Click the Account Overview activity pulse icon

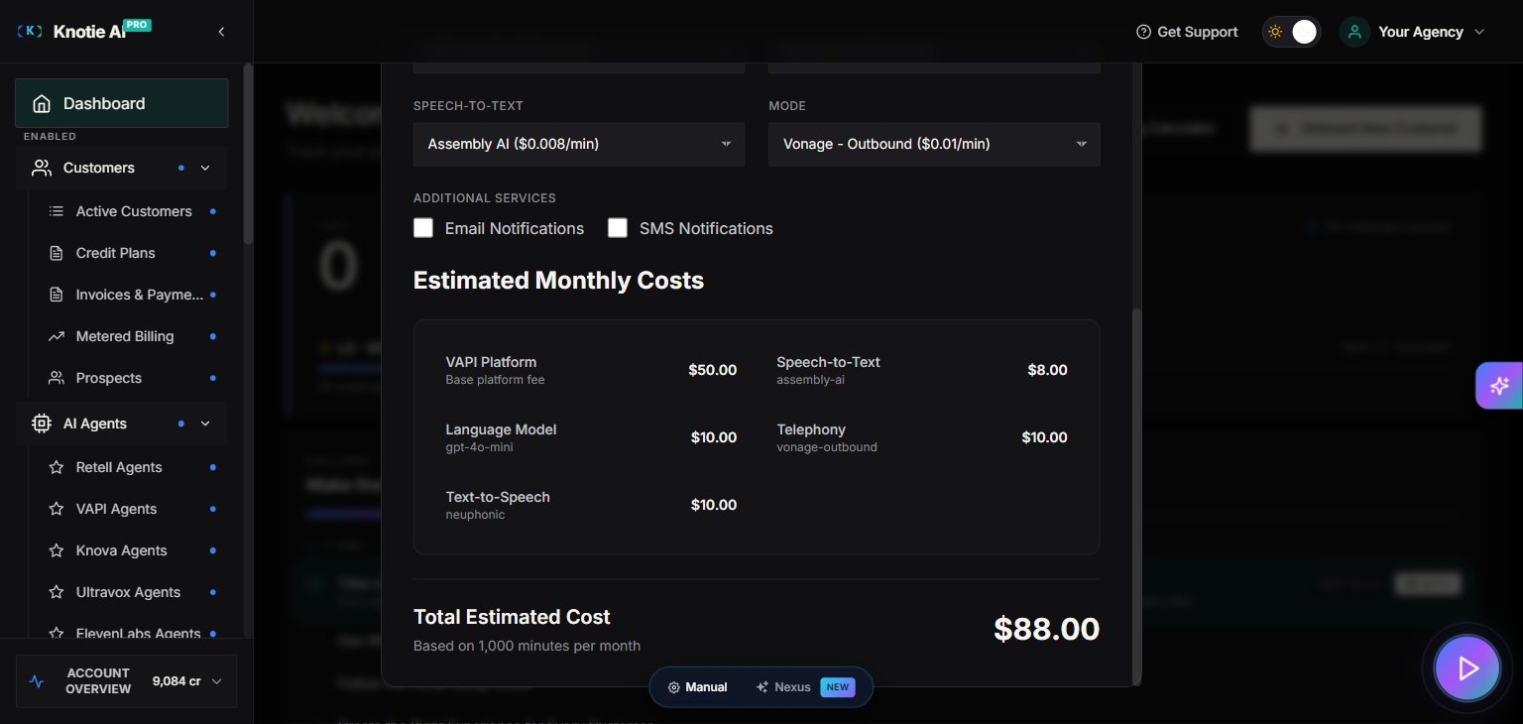(37, 681)
